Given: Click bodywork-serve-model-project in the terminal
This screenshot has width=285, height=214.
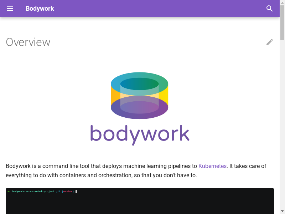Looking at the screenshot, I should 33,192.
